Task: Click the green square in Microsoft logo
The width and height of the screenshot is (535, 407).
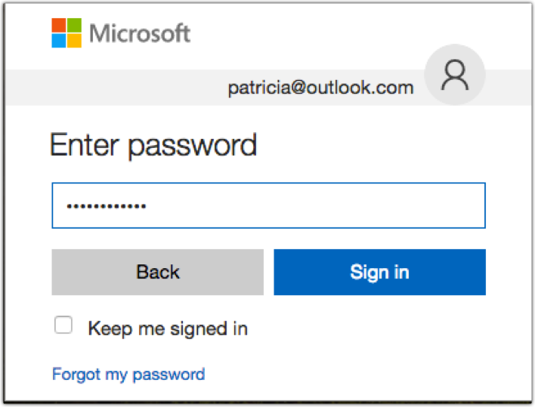Action: pyautogui.click(x=76, y=25)
